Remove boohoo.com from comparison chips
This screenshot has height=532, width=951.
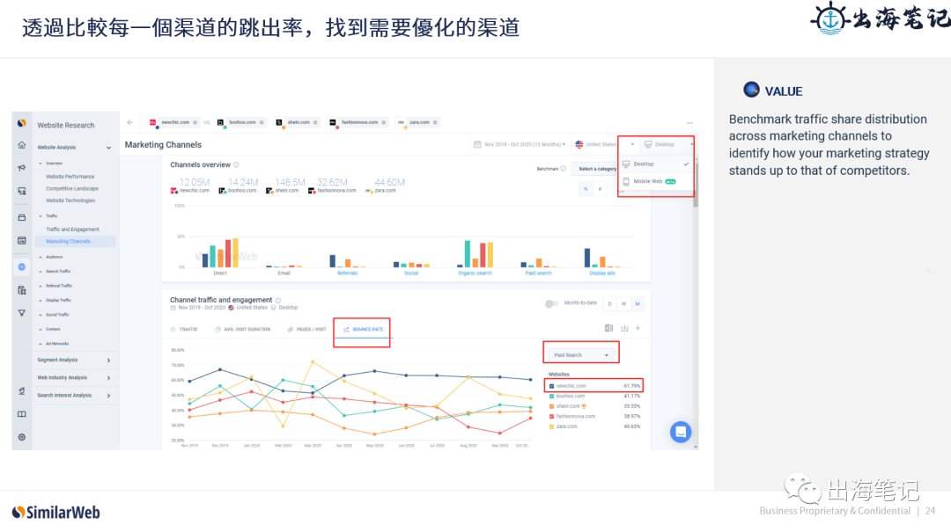coord(262,122)
